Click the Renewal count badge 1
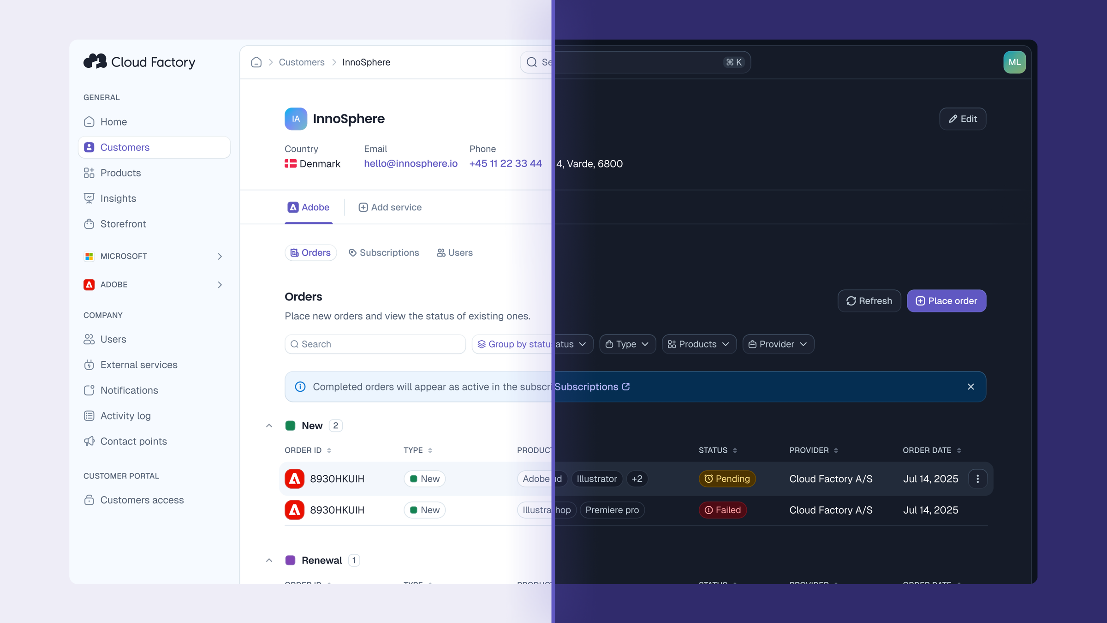 [354, 560]
